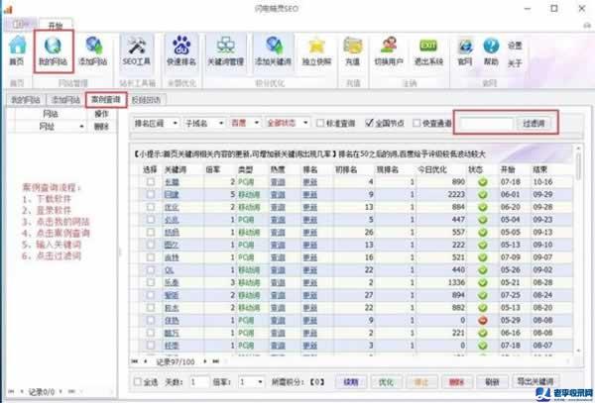This screenshot has width=595, height=403.
Task: Select the checkbox in the row ending 09-13
Action: click(151, 232)
